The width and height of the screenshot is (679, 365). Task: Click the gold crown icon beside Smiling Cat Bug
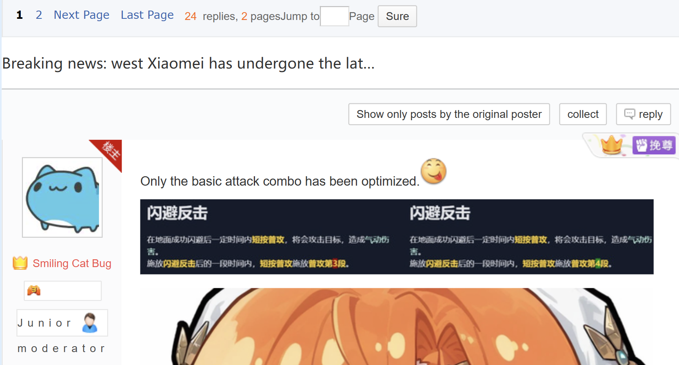point(20,263)
